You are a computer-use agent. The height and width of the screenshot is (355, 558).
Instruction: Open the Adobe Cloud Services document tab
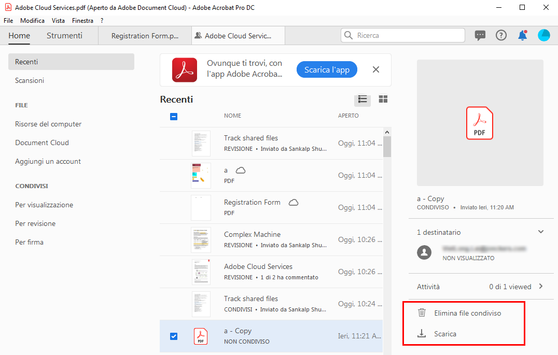click(x=238, y=36)
